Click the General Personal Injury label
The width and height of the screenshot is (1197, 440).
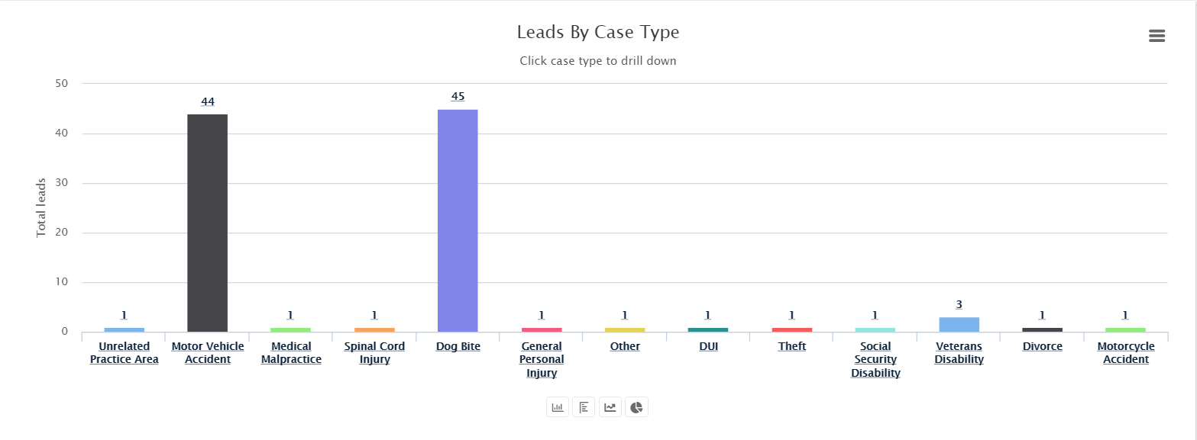coord(542,359)
